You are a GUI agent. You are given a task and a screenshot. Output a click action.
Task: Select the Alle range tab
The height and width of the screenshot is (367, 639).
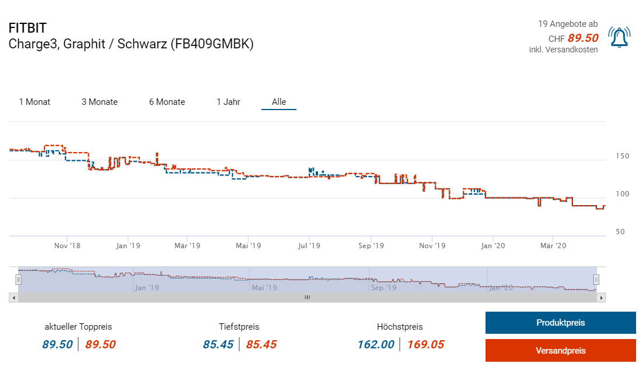pos(279,102)
